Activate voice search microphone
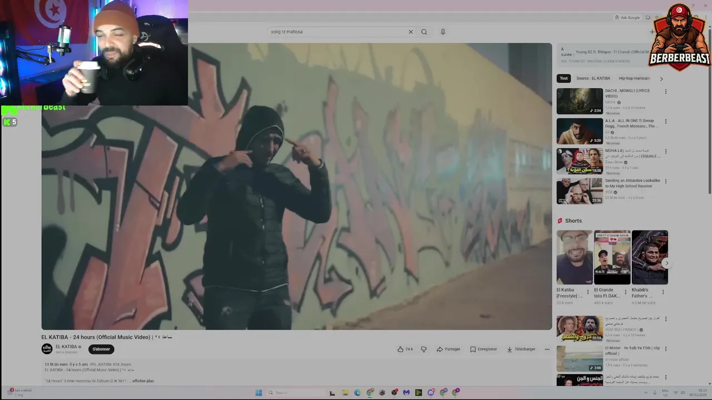This screenshot has width=712, height=400. pos(443,32)
